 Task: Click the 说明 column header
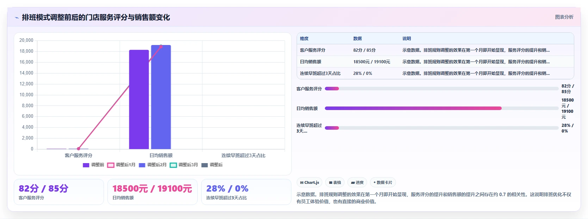point(407,39)
